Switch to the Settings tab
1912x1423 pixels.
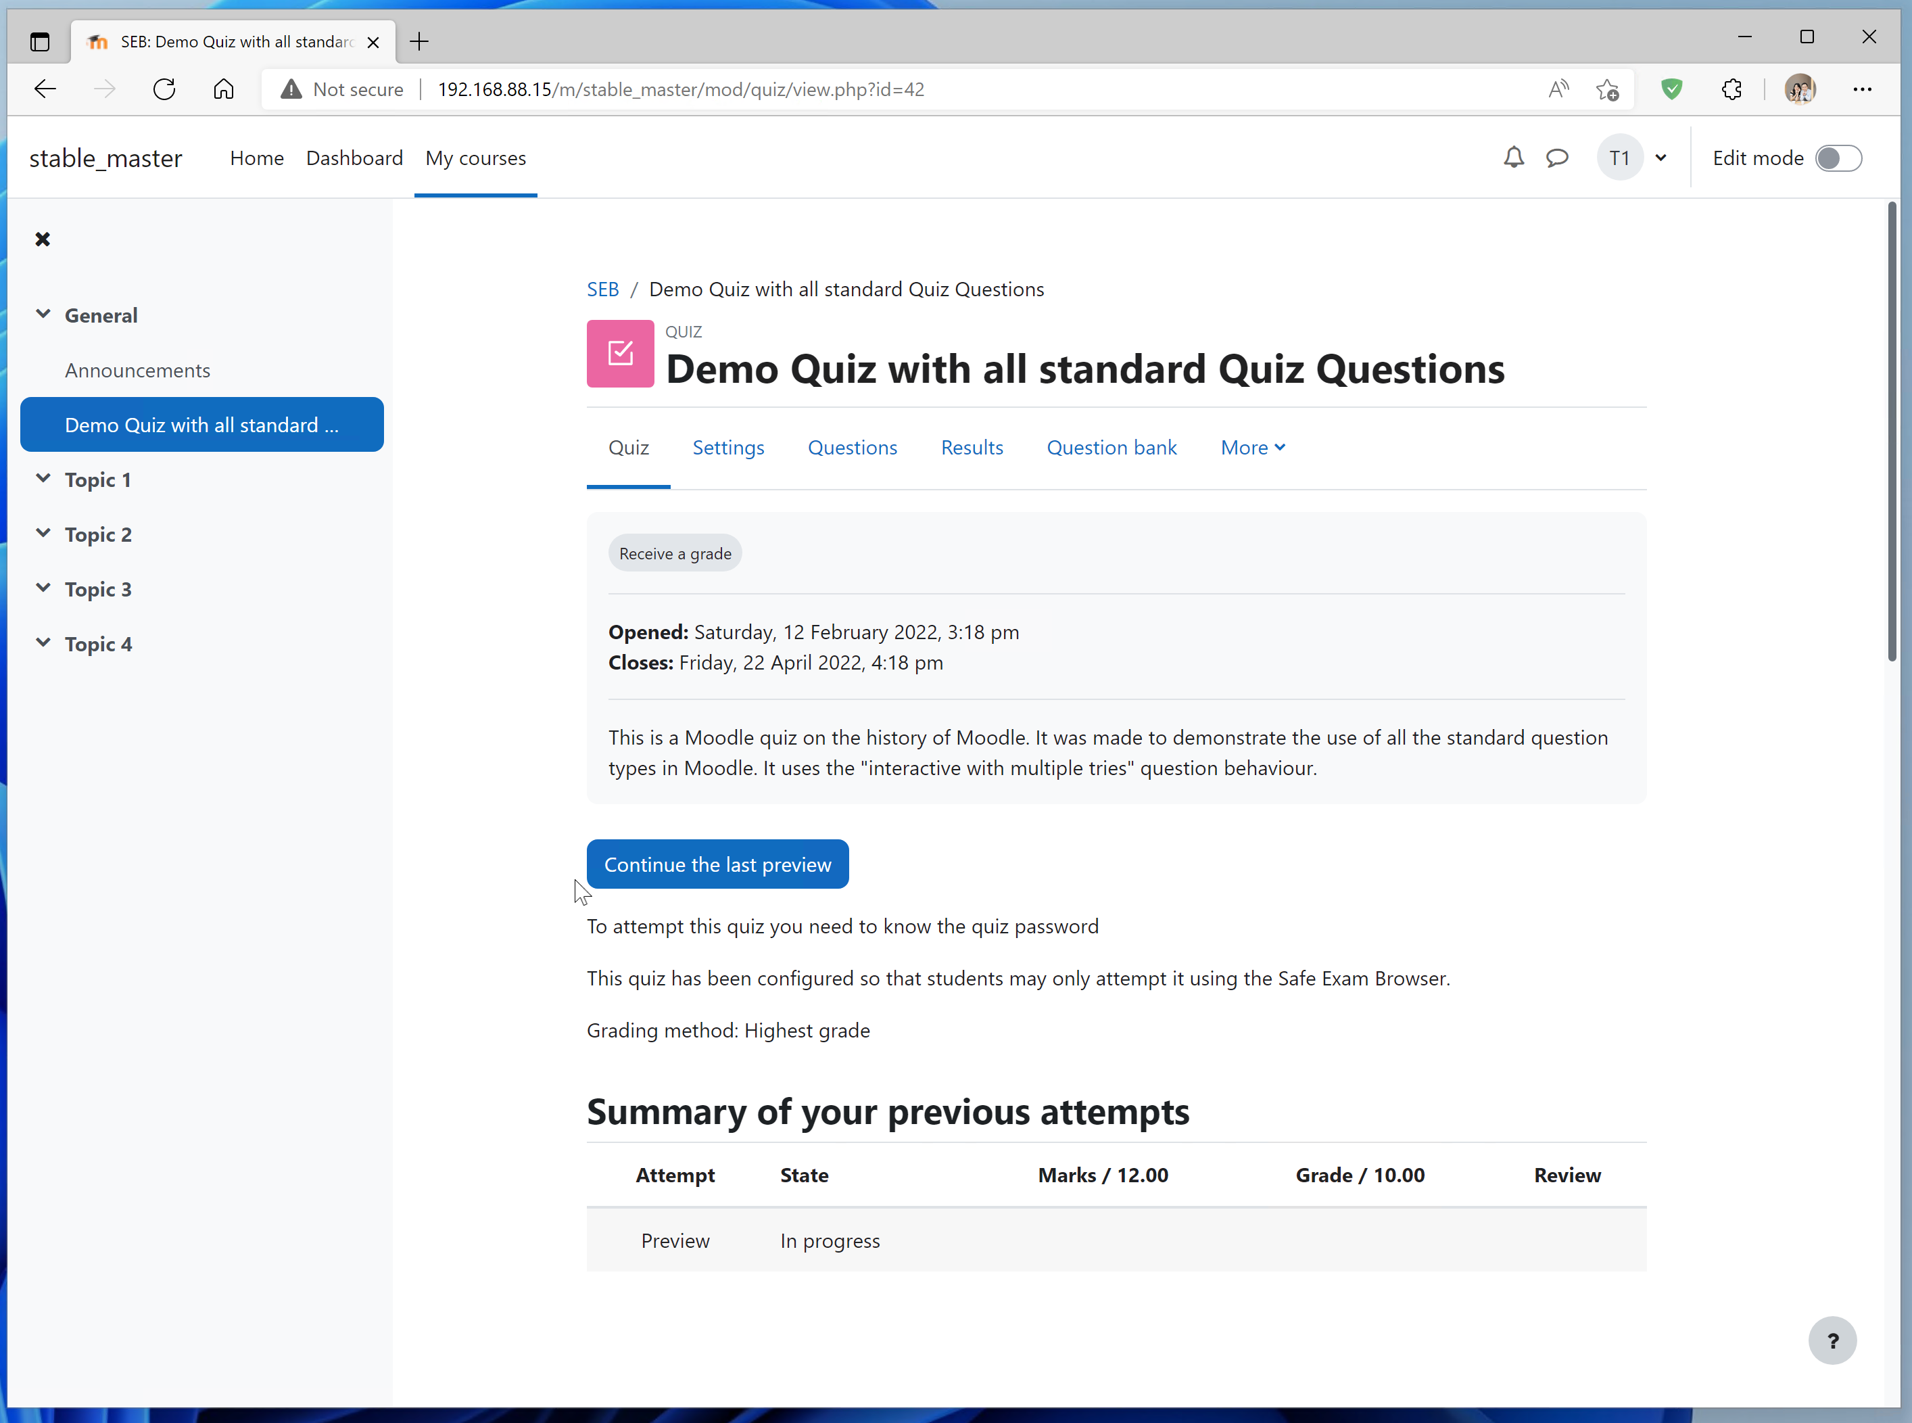point(728,448)
